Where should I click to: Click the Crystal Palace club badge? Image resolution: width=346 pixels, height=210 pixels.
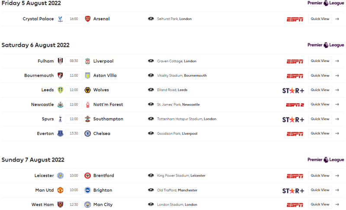[60, 19]
